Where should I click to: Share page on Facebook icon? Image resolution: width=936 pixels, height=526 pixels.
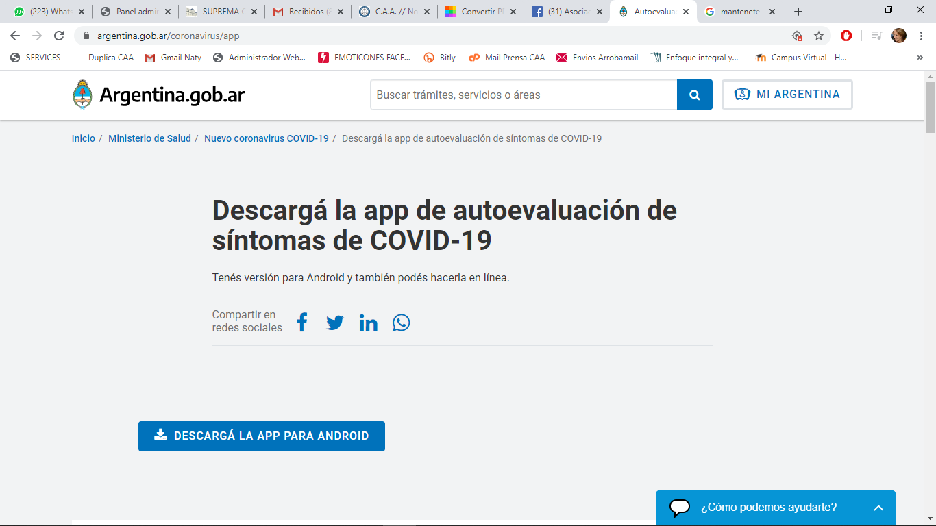[x=301, y=322]
